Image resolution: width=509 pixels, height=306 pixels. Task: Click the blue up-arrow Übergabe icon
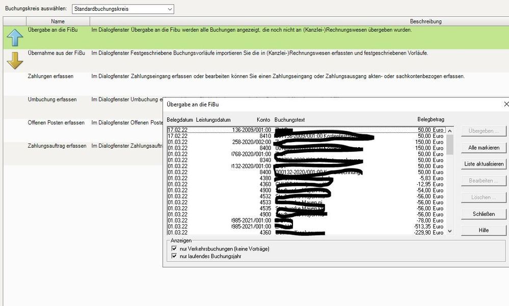coord(15,37)
